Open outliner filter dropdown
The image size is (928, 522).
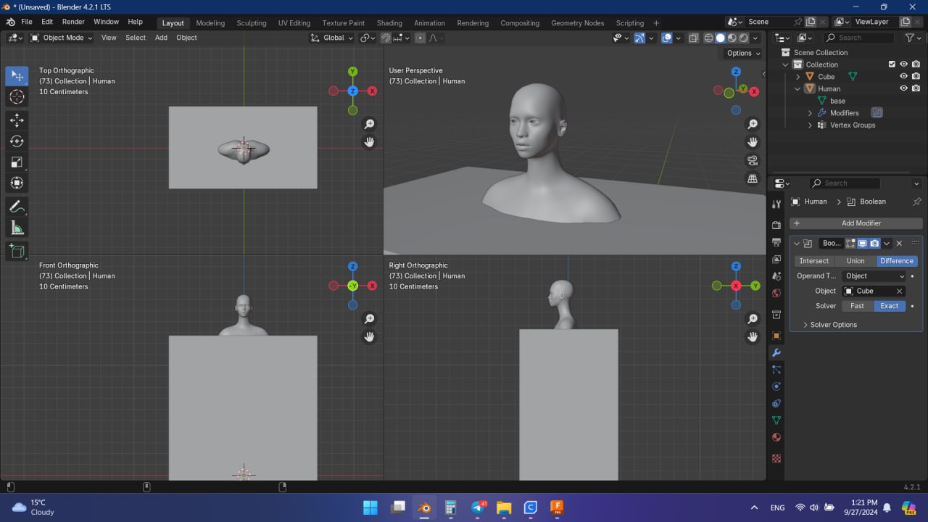tap(913, 38)
